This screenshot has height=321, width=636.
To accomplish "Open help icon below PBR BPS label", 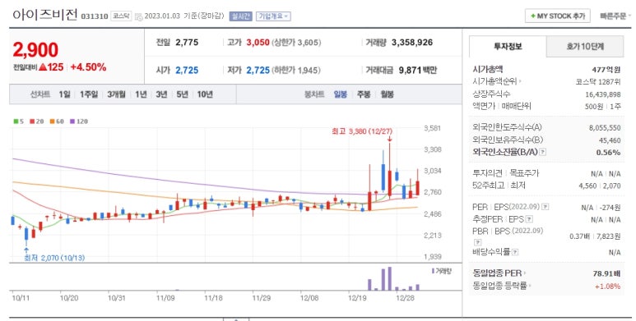I will click(478, 242).
